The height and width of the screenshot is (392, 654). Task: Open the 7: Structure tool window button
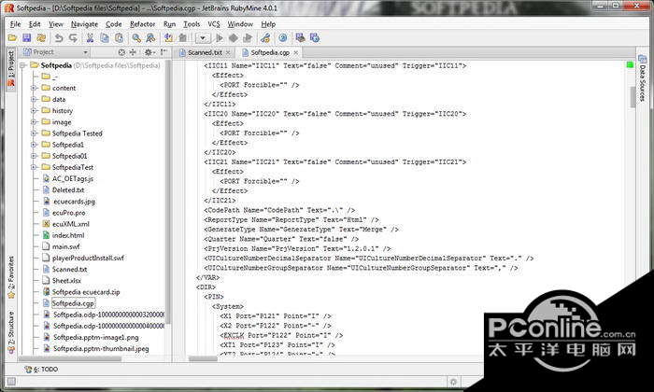coord(11,332)
